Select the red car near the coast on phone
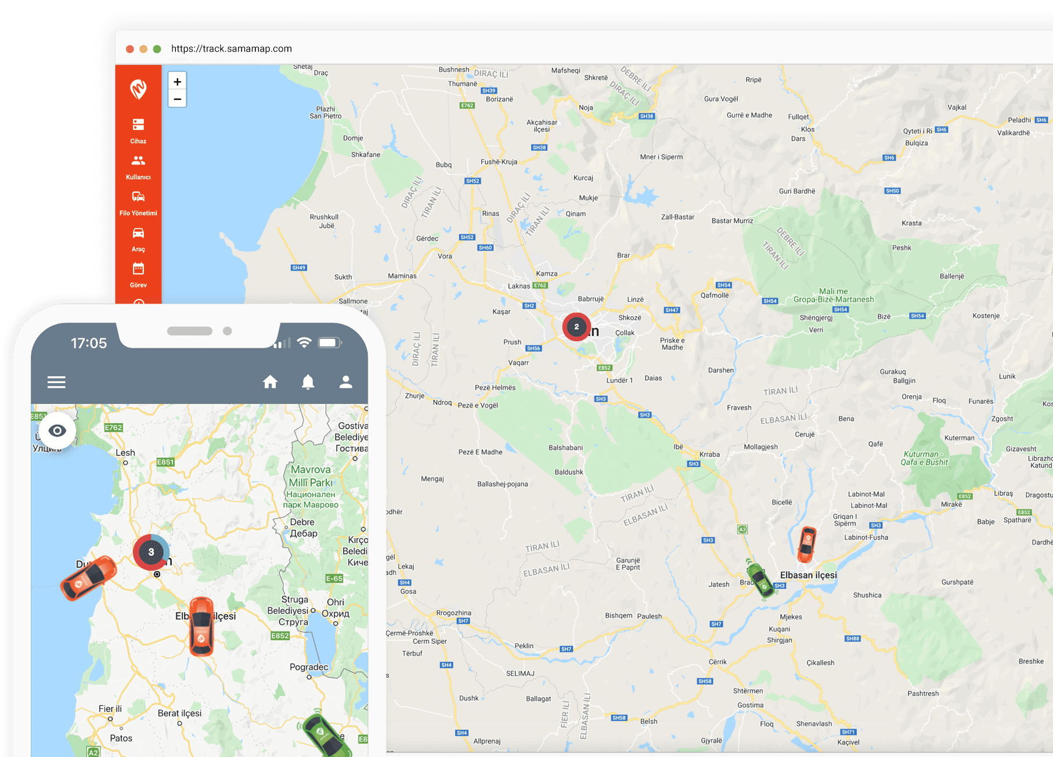This screenshot has height=757, width=1053. [x=89, y=578]
